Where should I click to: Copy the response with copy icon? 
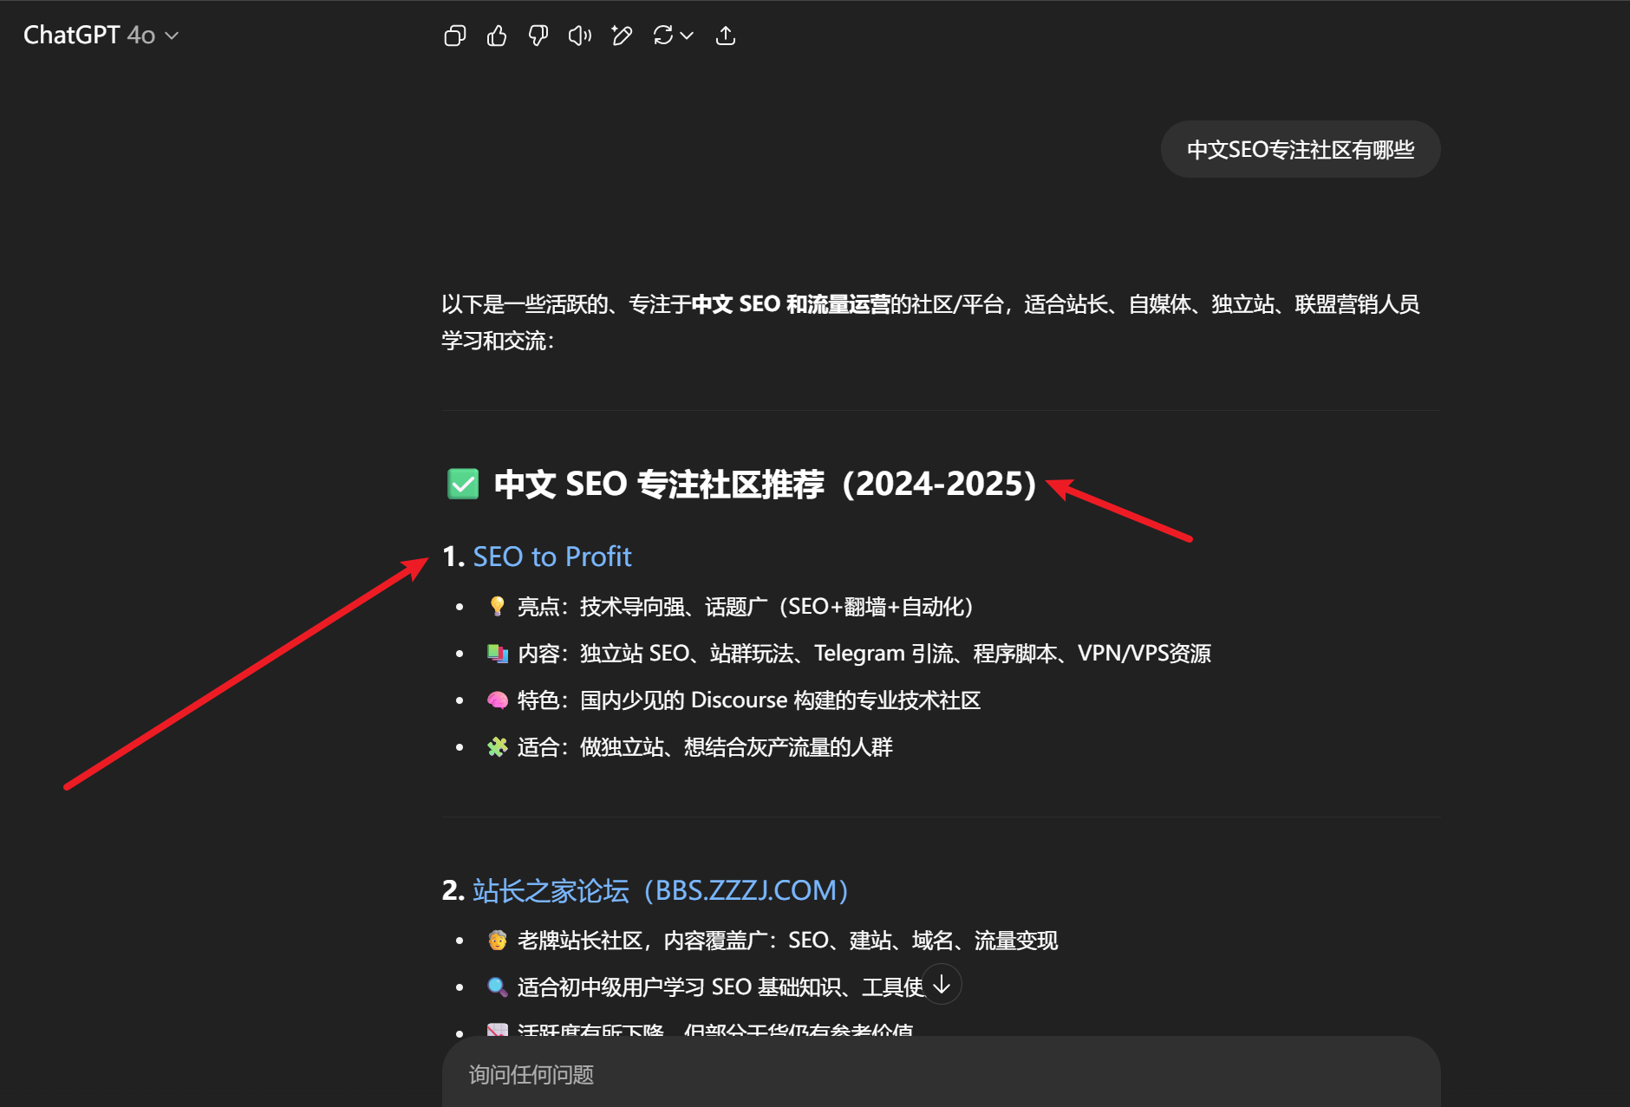[x=455, y=36]
